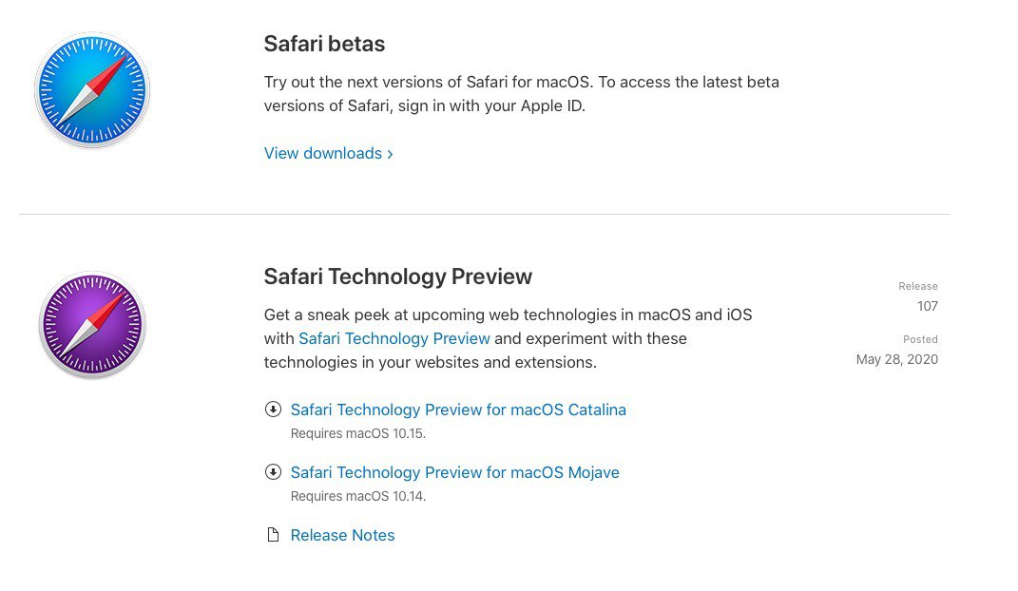Click the Safari betas heading
This screenshot has width=1018, height=591.
[325, 44]
